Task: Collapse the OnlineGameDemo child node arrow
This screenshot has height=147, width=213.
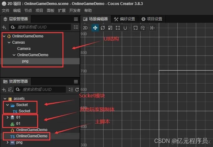Action: [14, 55]
